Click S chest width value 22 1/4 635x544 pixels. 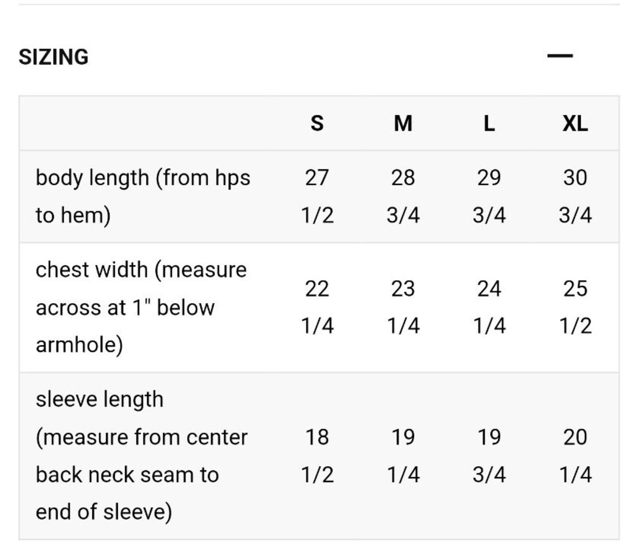coord(317,307)
